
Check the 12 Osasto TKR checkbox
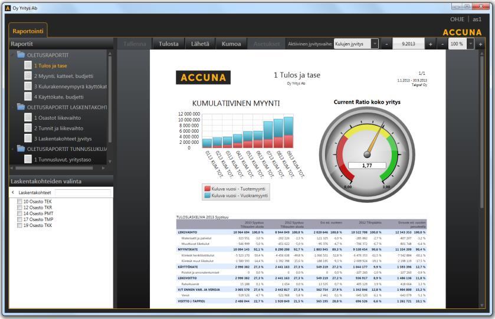19,208
